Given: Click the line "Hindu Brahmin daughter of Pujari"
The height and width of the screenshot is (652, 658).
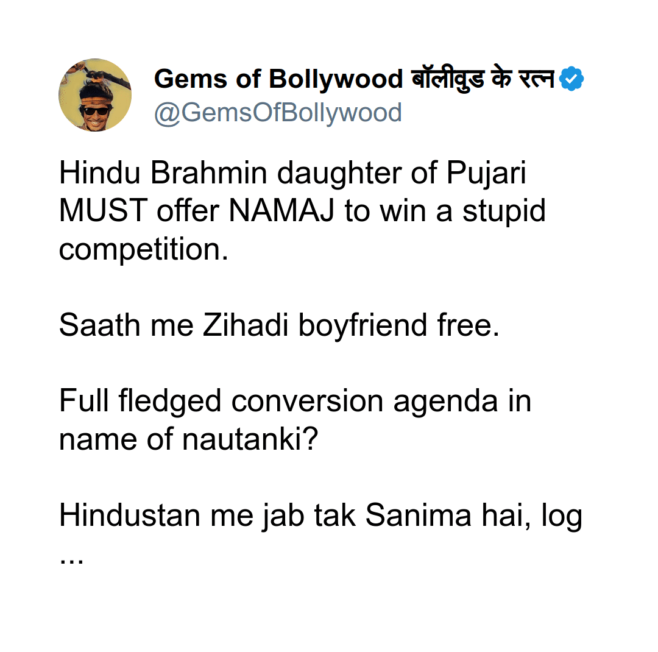Looking at the screenshot, I should (292, 174).
